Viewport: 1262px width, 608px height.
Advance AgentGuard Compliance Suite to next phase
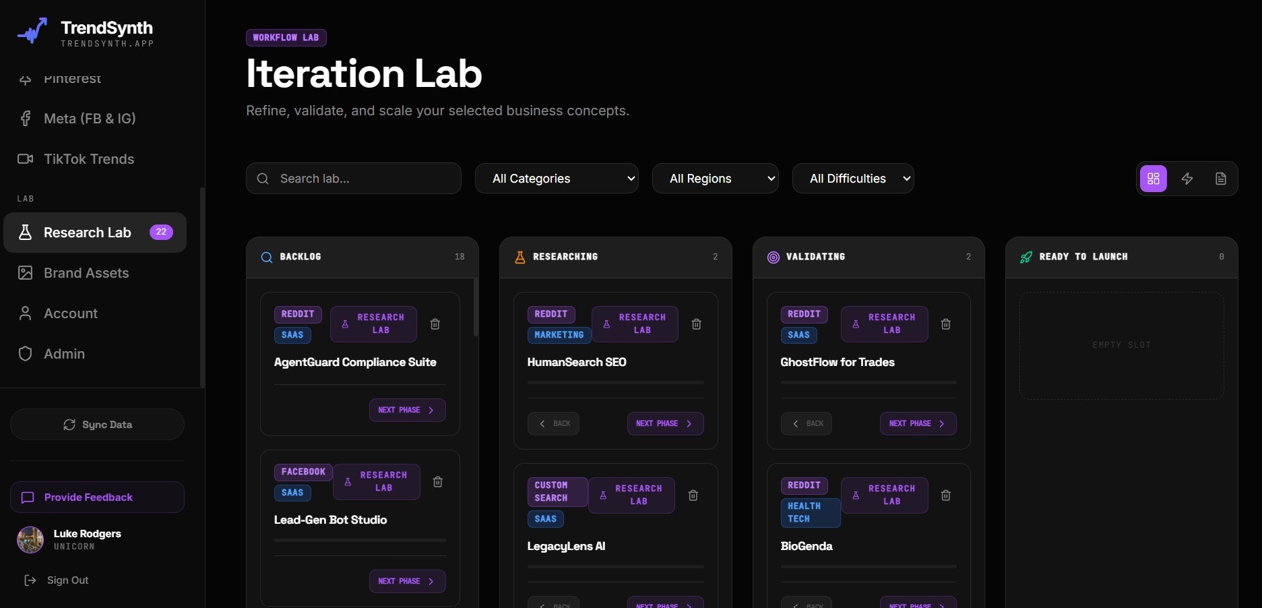click(x=407, y=410)
